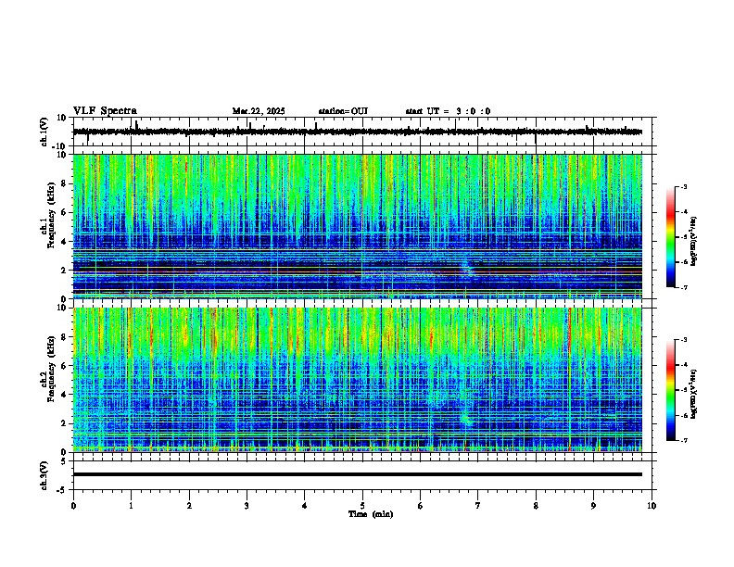Image resolution: width=734 pixels, height=567 pixels.
Task: Click the "station=OUJ" label
Action: (343, 111)
